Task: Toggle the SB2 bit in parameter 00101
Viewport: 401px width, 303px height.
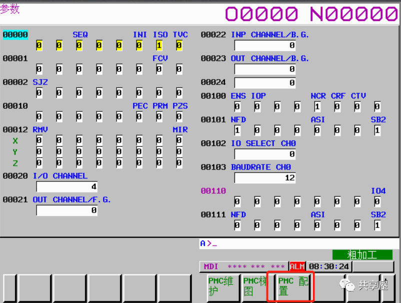Action: (377, 130)
